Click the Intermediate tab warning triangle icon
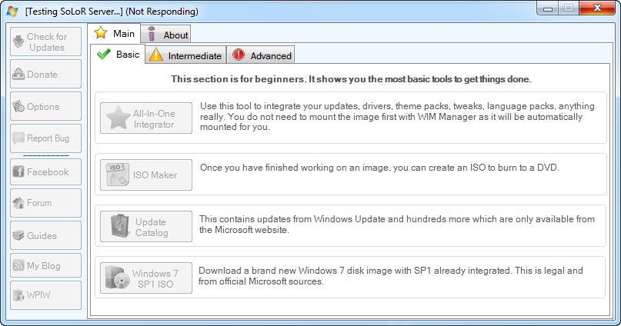The width and height of the screenshot is (621, 326). pos(156,55)
